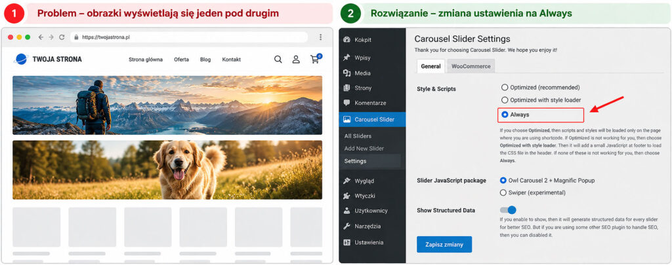Click the Kokpit dashboard icon
Viewport: 672px width, 265px height.
(x=347, y=40)
